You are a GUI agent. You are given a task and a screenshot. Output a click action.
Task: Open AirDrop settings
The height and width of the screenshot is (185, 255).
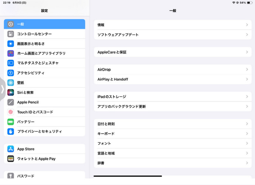[x=170, y=70]
